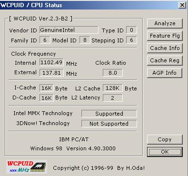Click the WCPUID MHz logo icon
The image size is (188, 176).
pyautogui.click(x=27, y=167)
